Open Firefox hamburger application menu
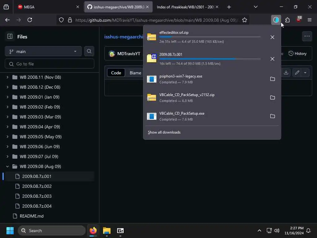The image size is (317, 238). pyautogui.click(x=310, y=20)
